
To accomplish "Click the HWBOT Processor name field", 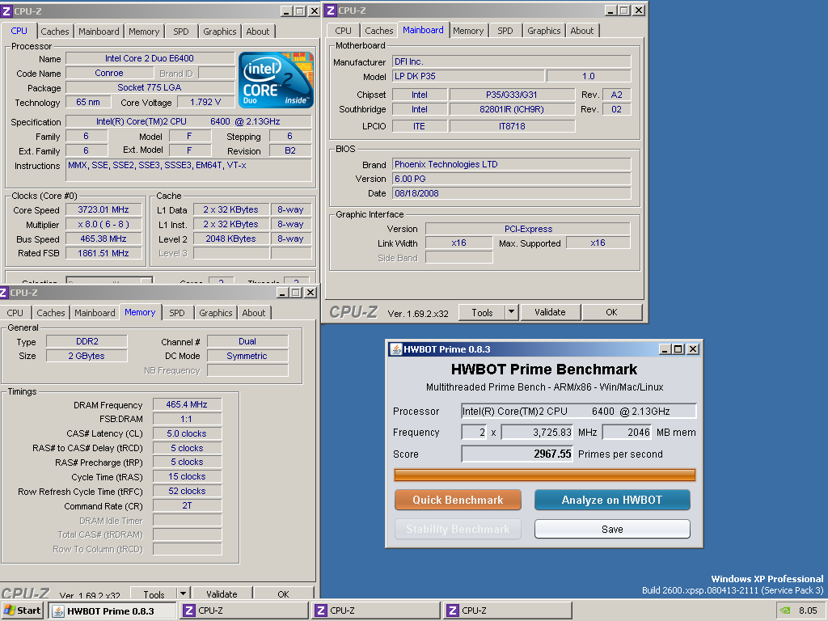I will [x=579, y=412].
